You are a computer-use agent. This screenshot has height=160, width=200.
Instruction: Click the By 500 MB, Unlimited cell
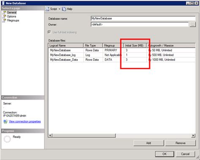(x=171, y=55)
